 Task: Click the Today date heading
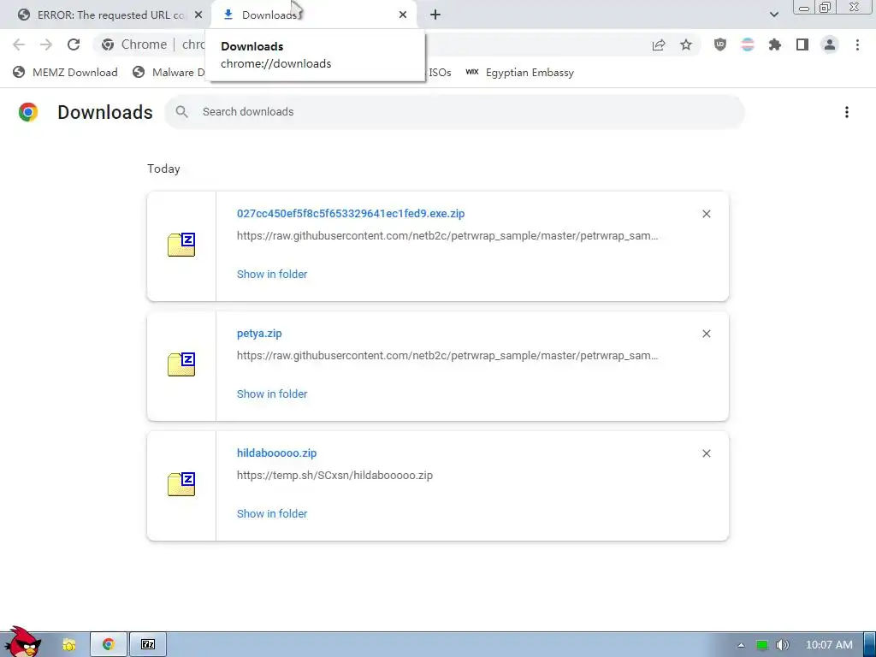[x=163, y=169]
